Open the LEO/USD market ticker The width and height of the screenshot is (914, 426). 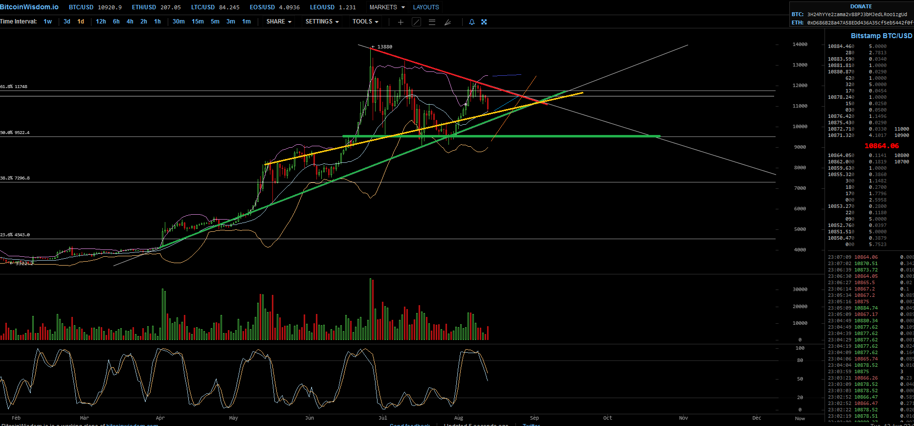pyautogui.click(x=333, y=7)
